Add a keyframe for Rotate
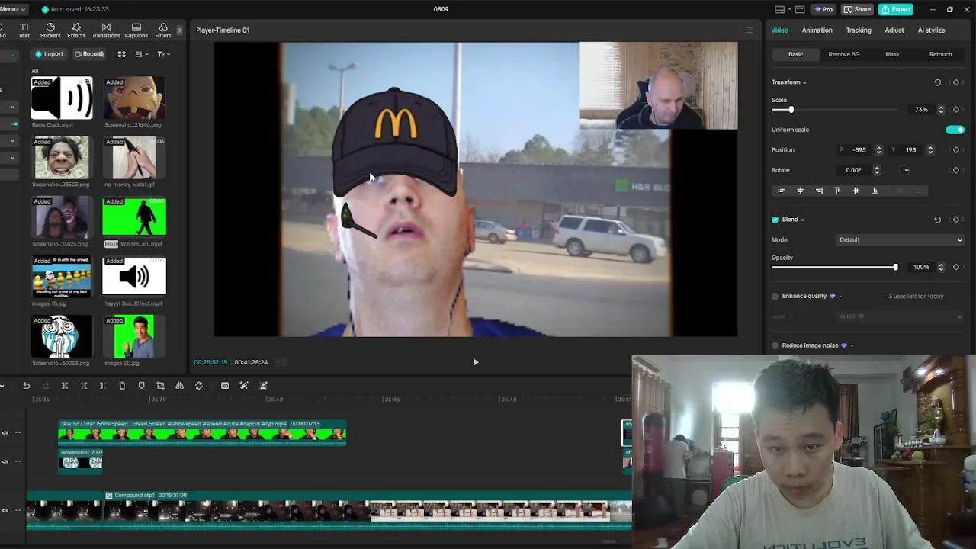Viewport: 976px width, 549px height. click(x=956, y=170)
